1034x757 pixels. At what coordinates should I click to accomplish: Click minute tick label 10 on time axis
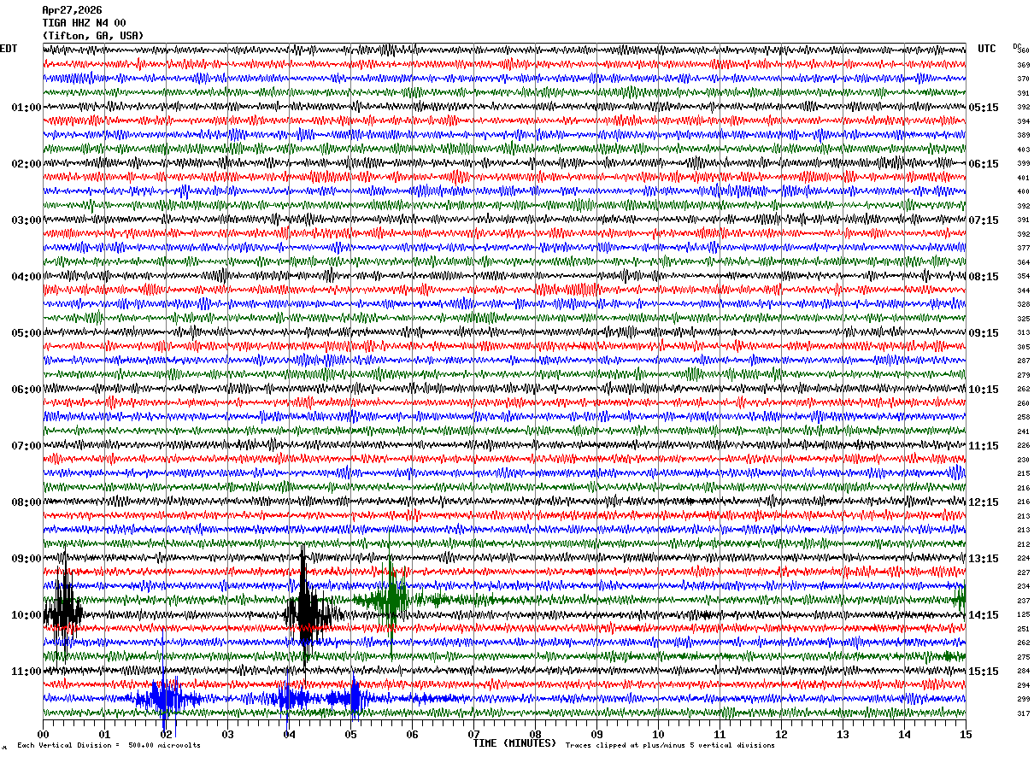(658, 735)
